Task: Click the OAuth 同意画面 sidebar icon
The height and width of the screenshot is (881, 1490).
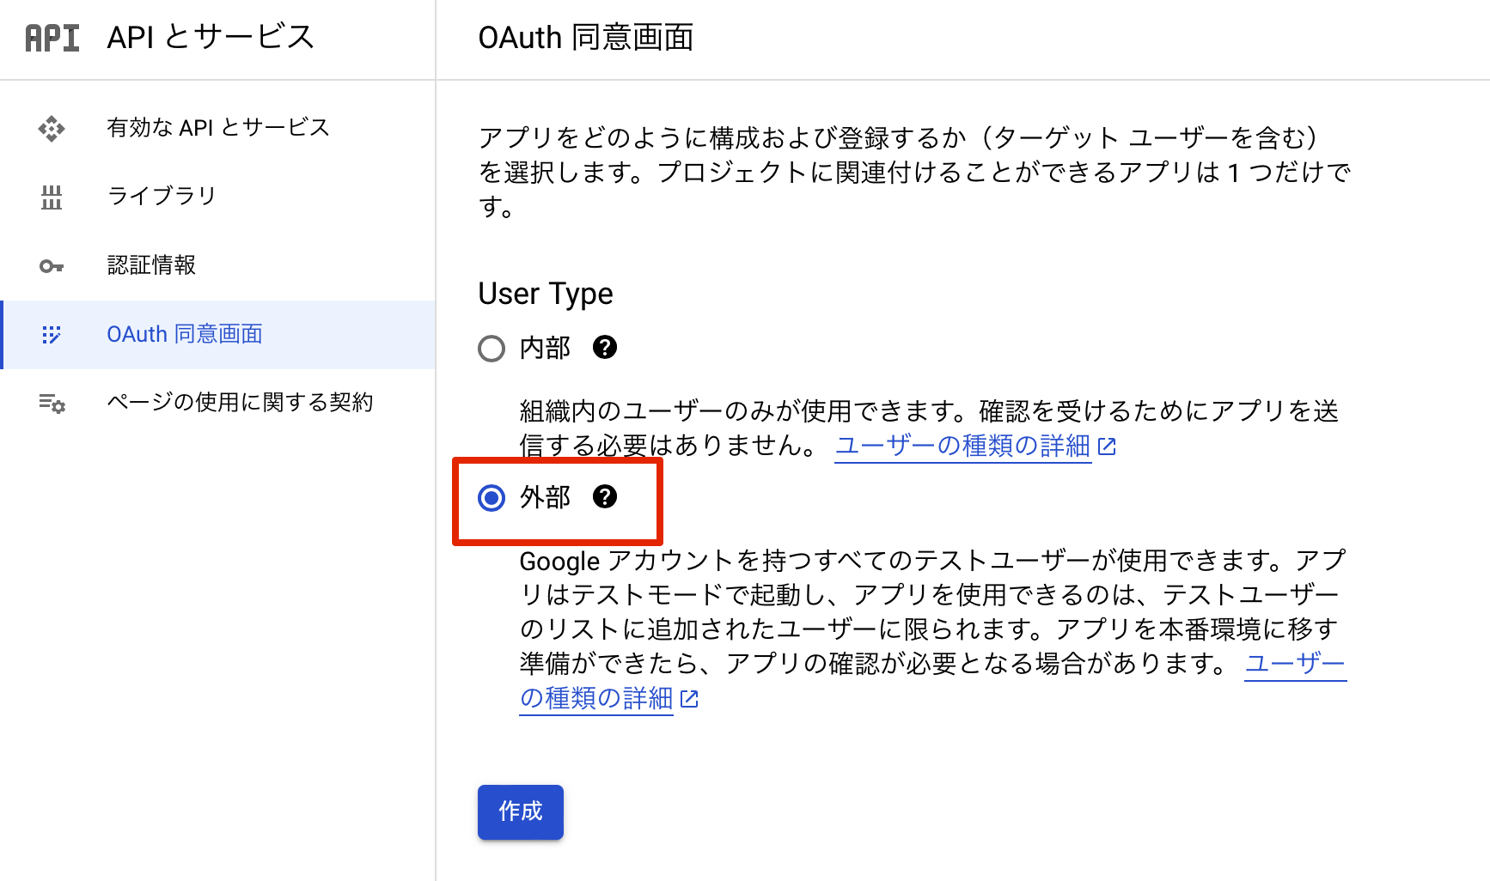Action: click(52, 335)
